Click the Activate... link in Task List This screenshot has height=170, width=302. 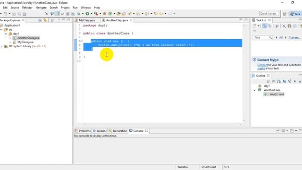pos(294,38)
